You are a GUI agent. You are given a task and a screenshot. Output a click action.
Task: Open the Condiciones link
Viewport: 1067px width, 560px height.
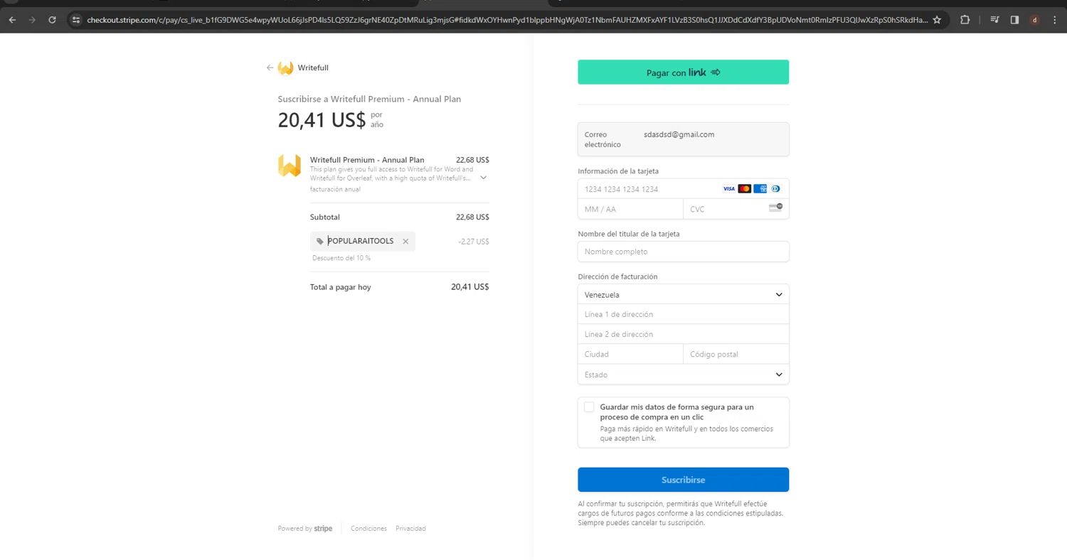(368, 529)
